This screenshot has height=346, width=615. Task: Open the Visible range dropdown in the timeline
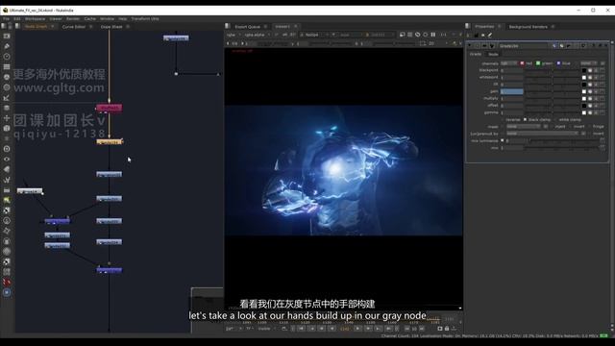click(x=267, y=329)
